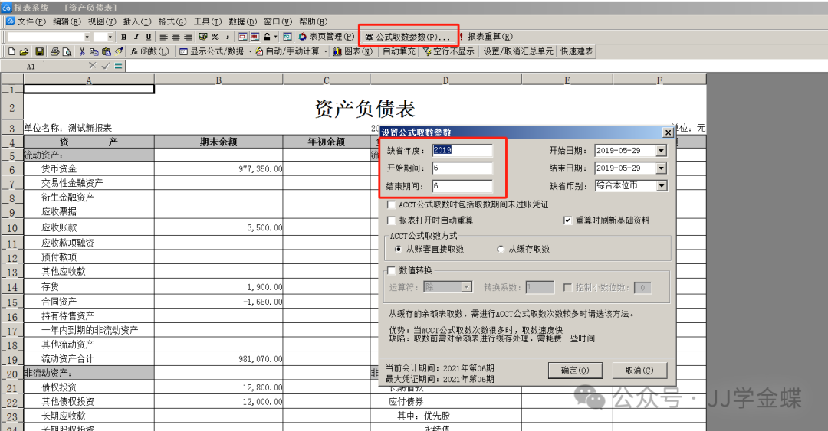828x431 pixels.
Task: Open 函数(L) function tool
Action: coord(149,51)
